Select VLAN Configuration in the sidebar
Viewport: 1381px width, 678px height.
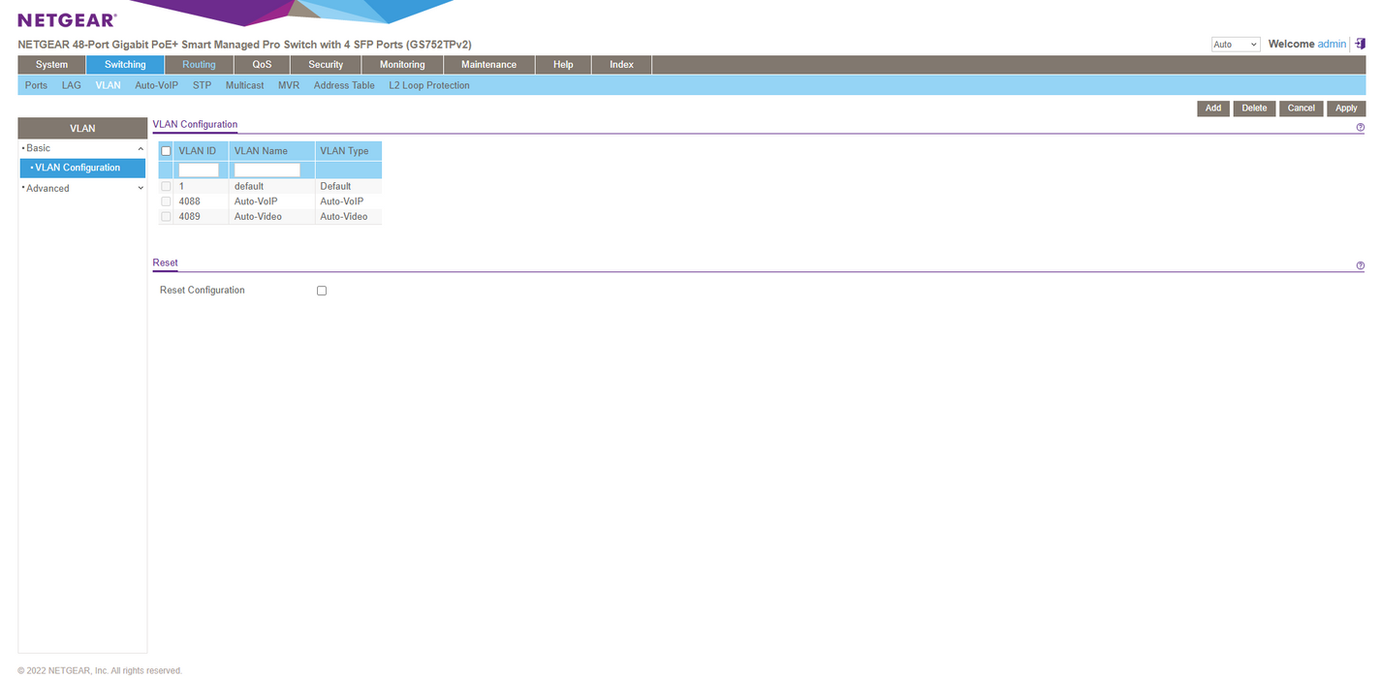(x=78, y=168)
